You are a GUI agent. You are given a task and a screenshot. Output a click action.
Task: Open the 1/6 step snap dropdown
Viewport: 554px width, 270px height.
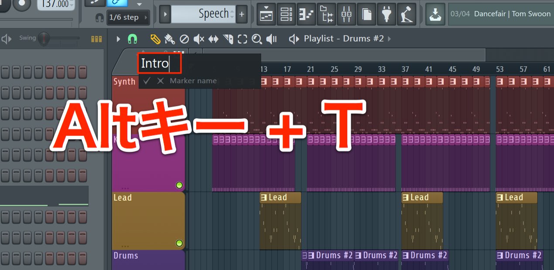click(128, 17)
